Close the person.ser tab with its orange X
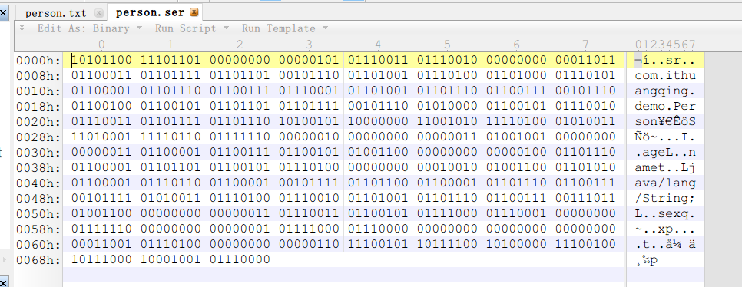The width and height of the screenshot is (742, 287). pyautogui.click(x=194, y=12)
